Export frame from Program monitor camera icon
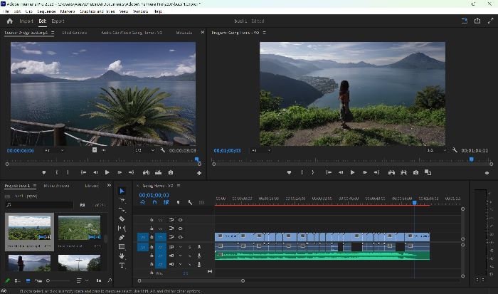 tap(415, 172)
